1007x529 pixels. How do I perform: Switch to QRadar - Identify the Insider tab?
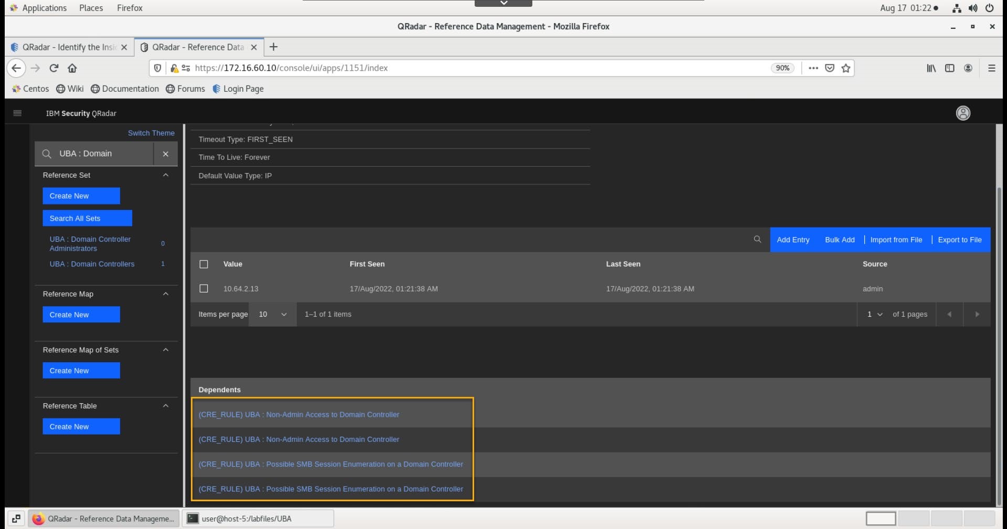(69, 47)
